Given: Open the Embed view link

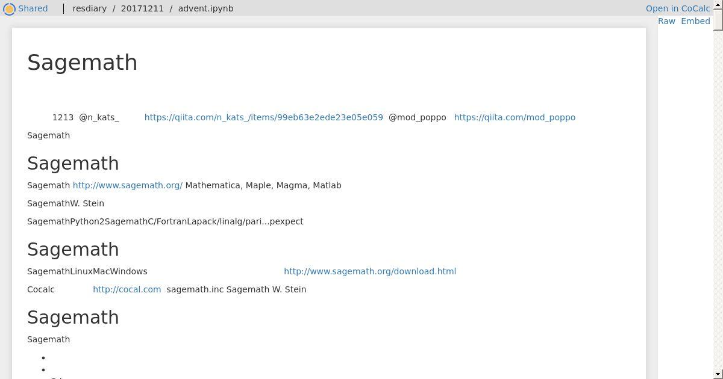Looking at the screenshot, I should point(695,21).
